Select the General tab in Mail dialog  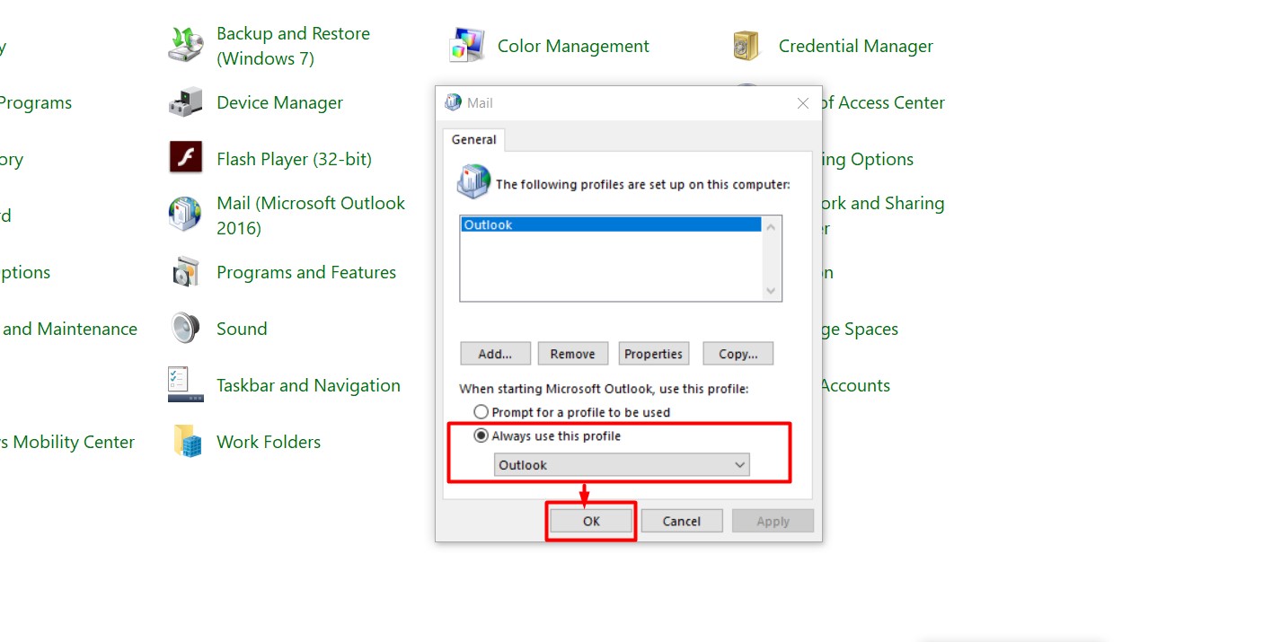474,139
